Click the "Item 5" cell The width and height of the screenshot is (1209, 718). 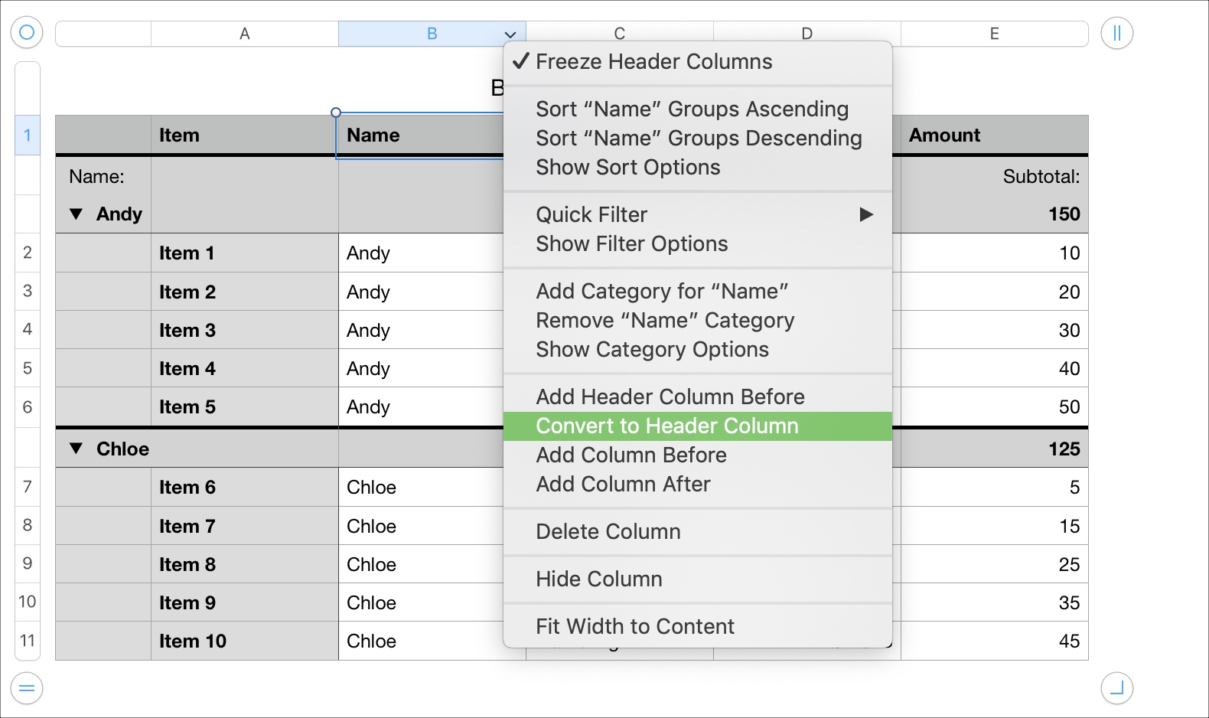(245, 406)
